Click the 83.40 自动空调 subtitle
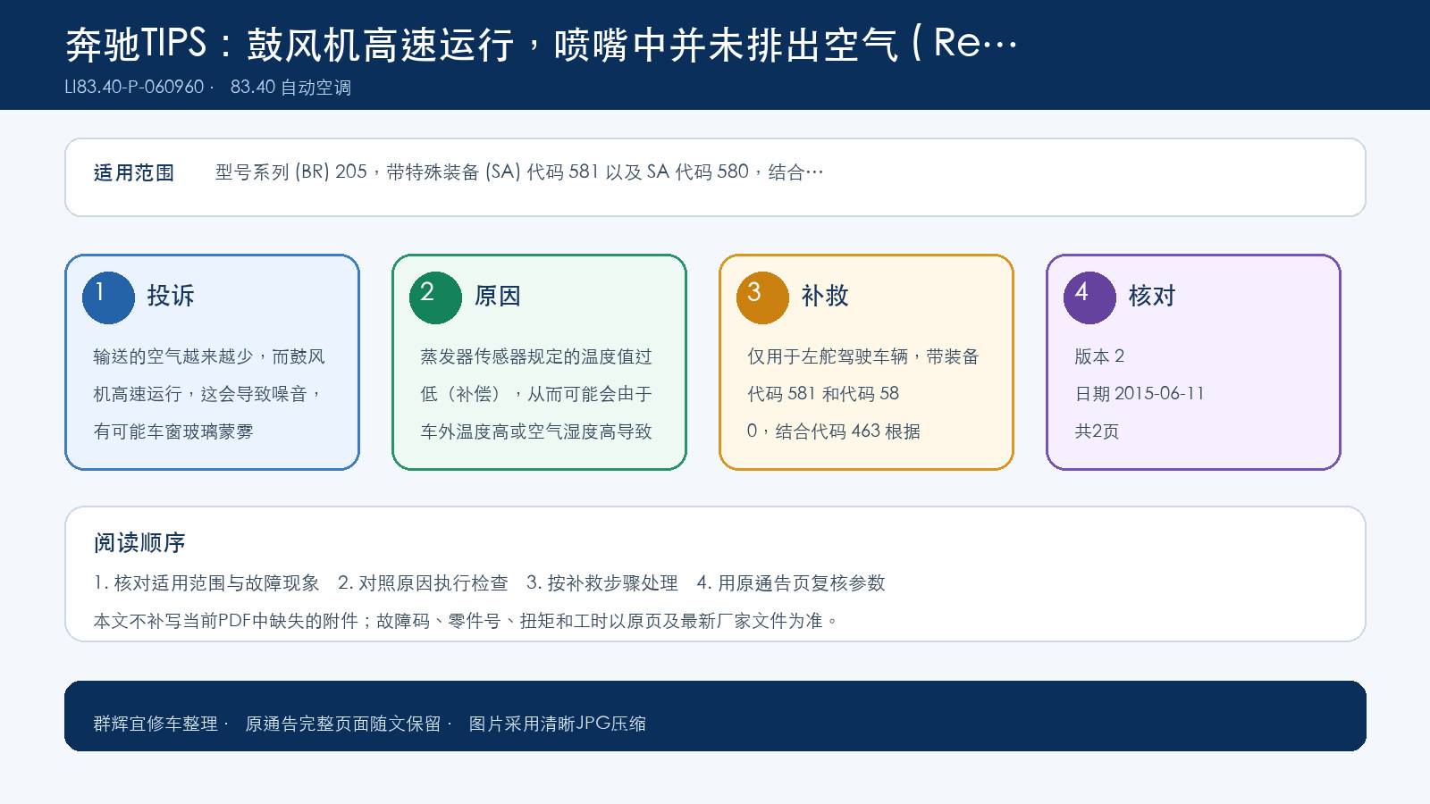This screenshot has width=1430, height=804. [290, 88]
